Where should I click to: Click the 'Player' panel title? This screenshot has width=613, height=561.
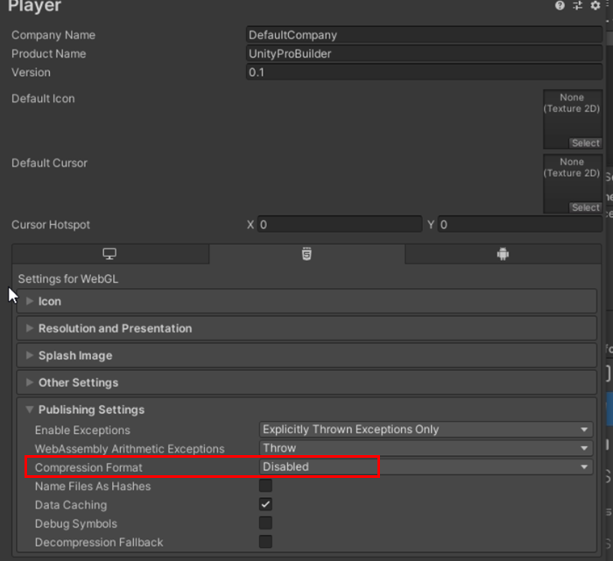tap(34, 6)
